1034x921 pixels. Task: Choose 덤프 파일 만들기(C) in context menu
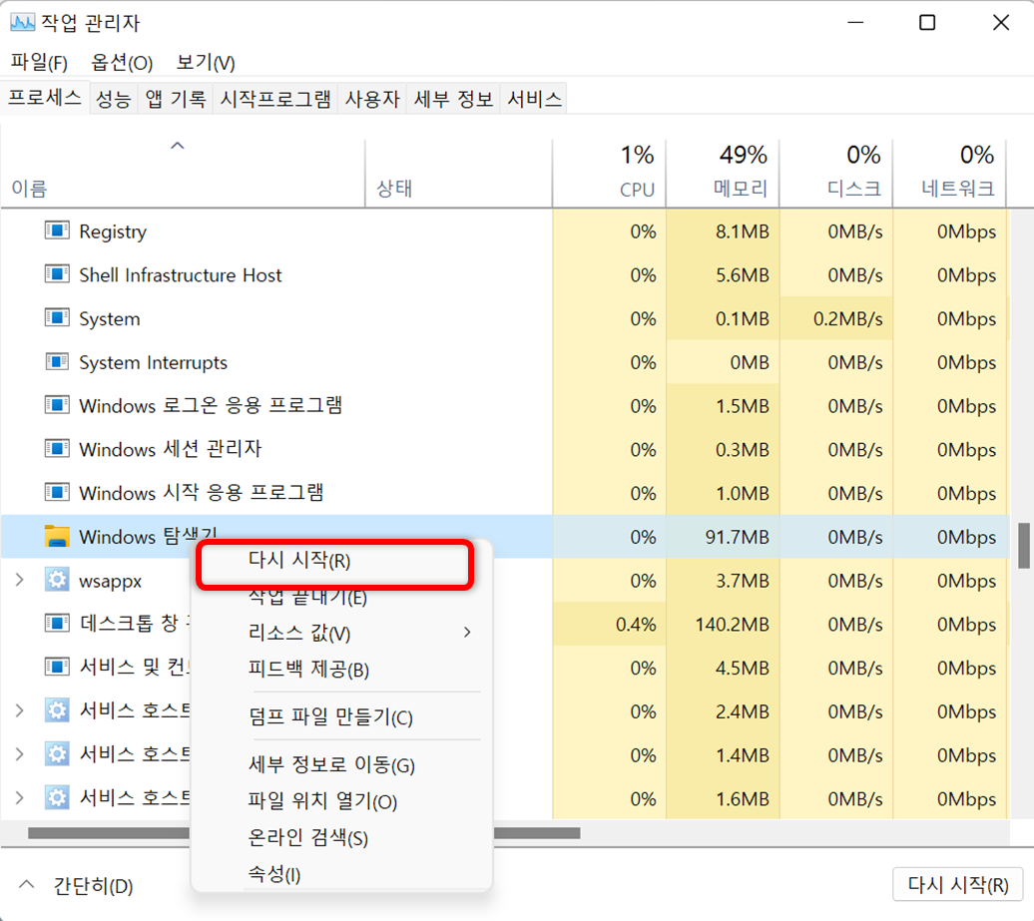click(x=341, y=717)
